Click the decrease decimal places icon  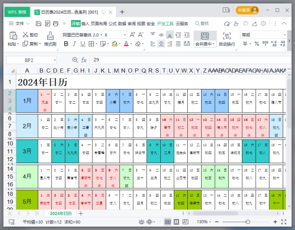coord(282,44)
